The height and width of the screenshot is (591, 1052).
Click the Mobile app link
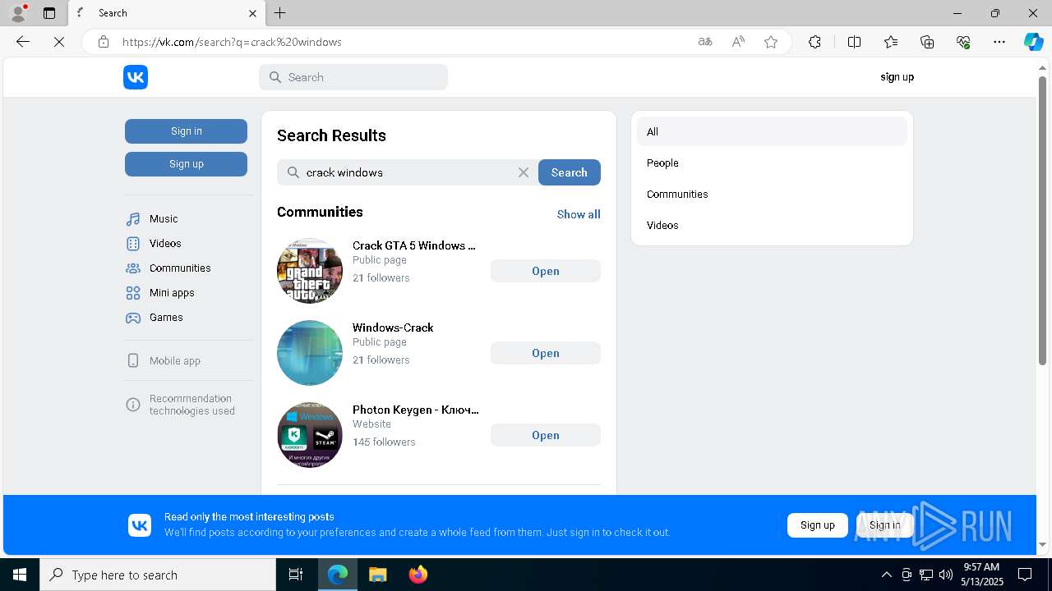tap(174, 361)
